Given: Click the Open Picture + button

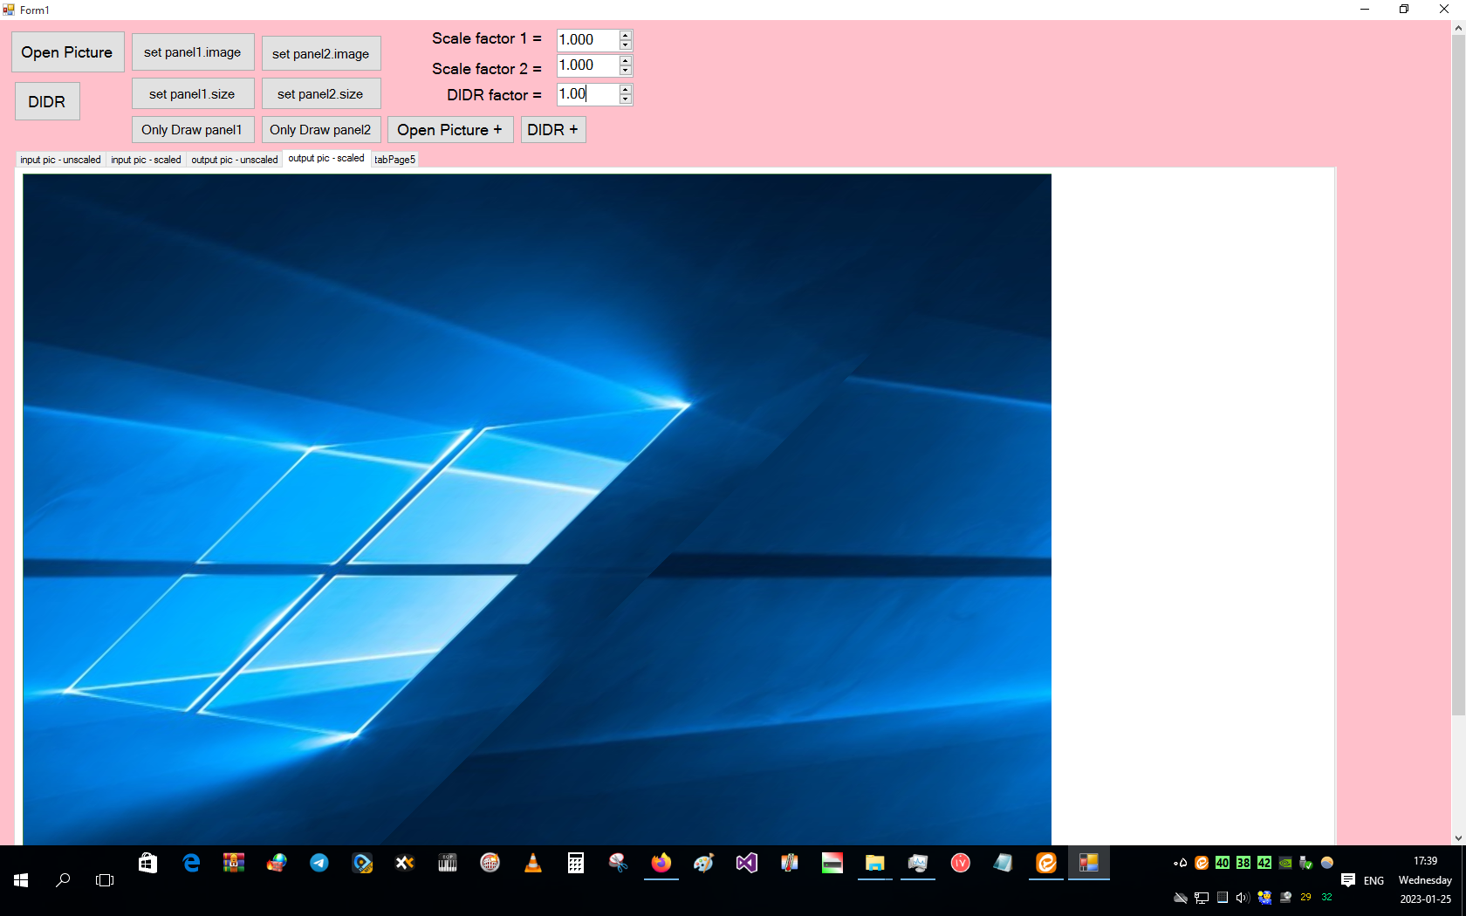Looking at the screenshot, I should (x=450, y=130).
